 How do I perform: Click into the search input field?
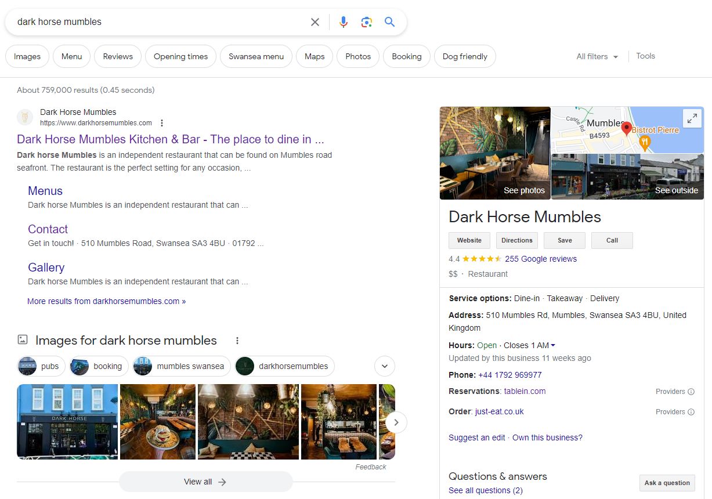[x=160, y=22]
